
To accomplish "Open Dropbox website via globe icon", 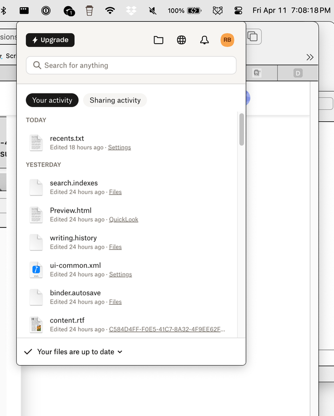I will (x=182, y=40).
